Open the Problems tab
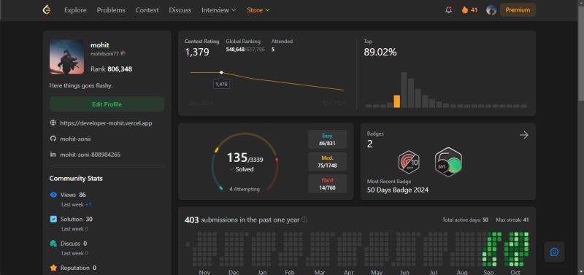584x275 pixels. pos(111,10)
